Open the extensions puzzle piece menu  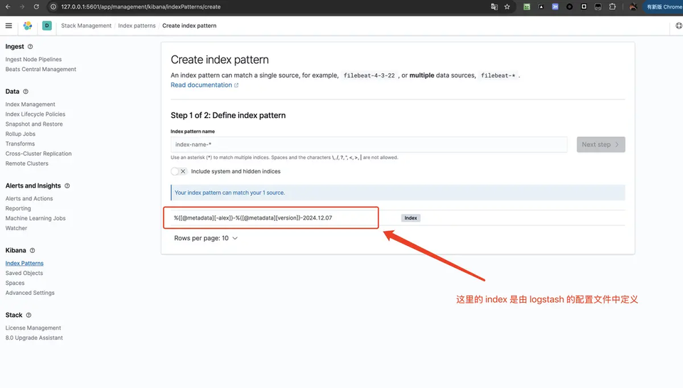pyautogui.click(x=613, y=6)
